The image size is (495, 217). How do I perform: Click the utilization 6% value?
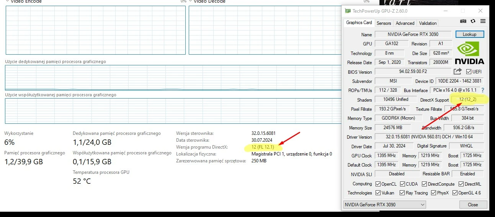(10, 143)
